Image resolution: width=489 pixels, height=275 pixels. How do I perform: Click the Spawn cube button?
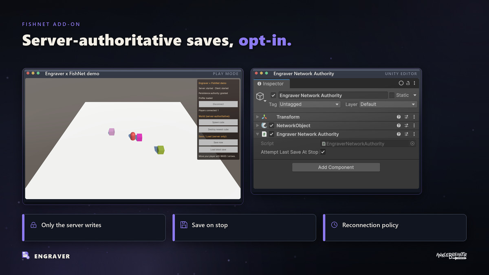tap(218, 122)
